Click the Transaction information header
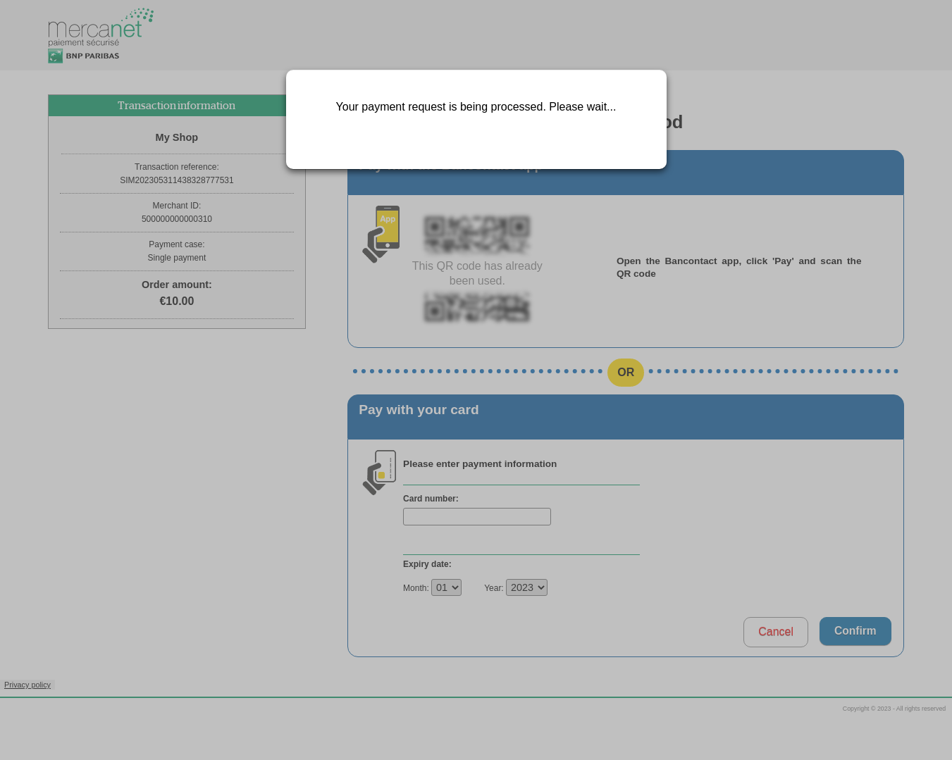 176,106
